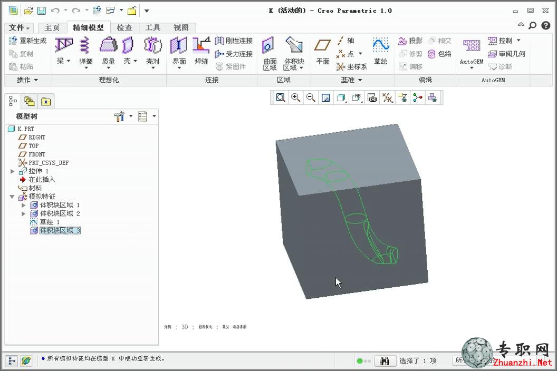Click the 包络 button
The height and width of the screenshot is (371, 557).
tap(440, 54)
